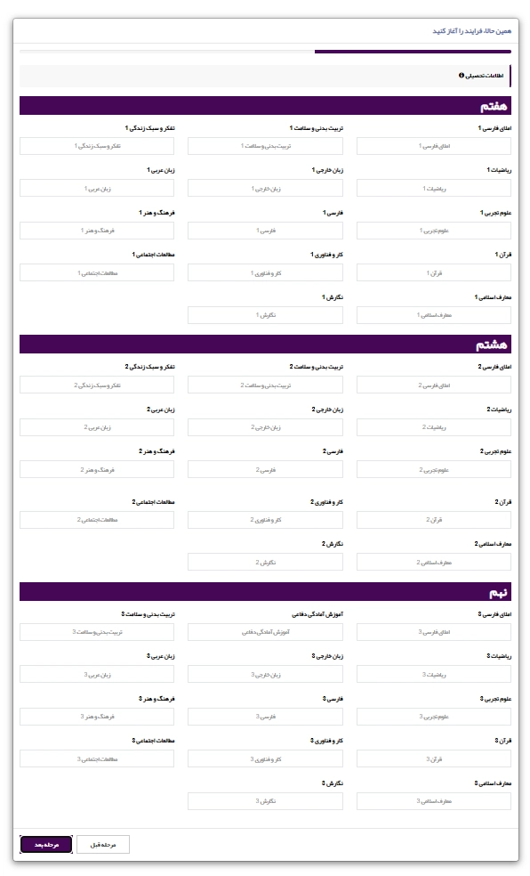Select the علوم تجربی 2 input
The height and width of the screenshot is (876, 530).
(433, 470)
